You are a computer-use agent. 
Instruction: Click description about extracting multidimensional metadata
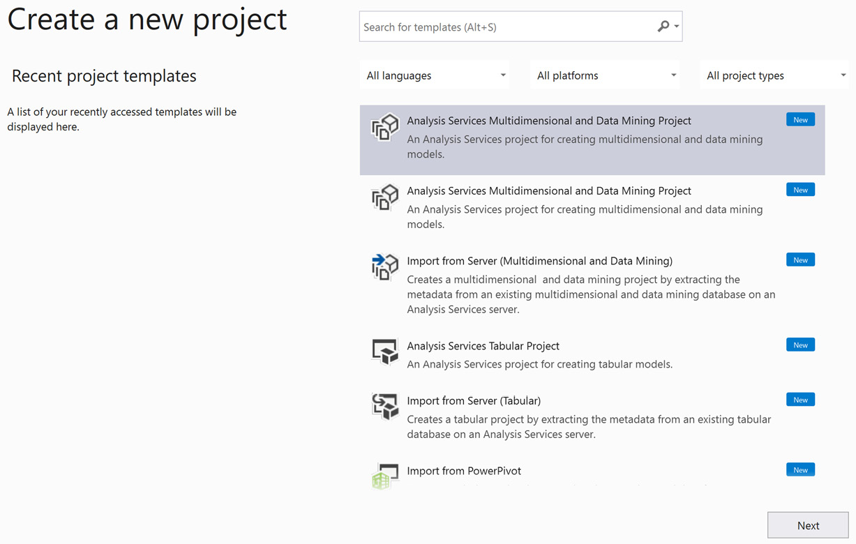pos(591,294)
